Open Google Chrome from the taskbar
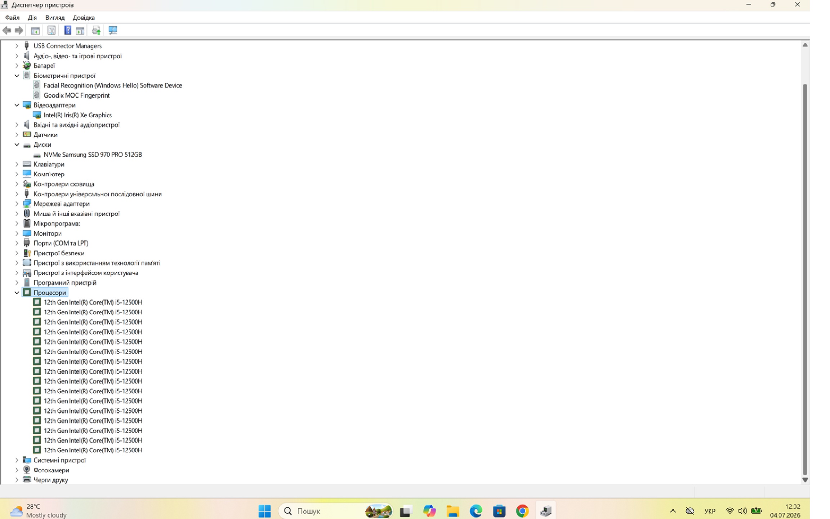Screen dimensions: 830x519 pos(522,511)
